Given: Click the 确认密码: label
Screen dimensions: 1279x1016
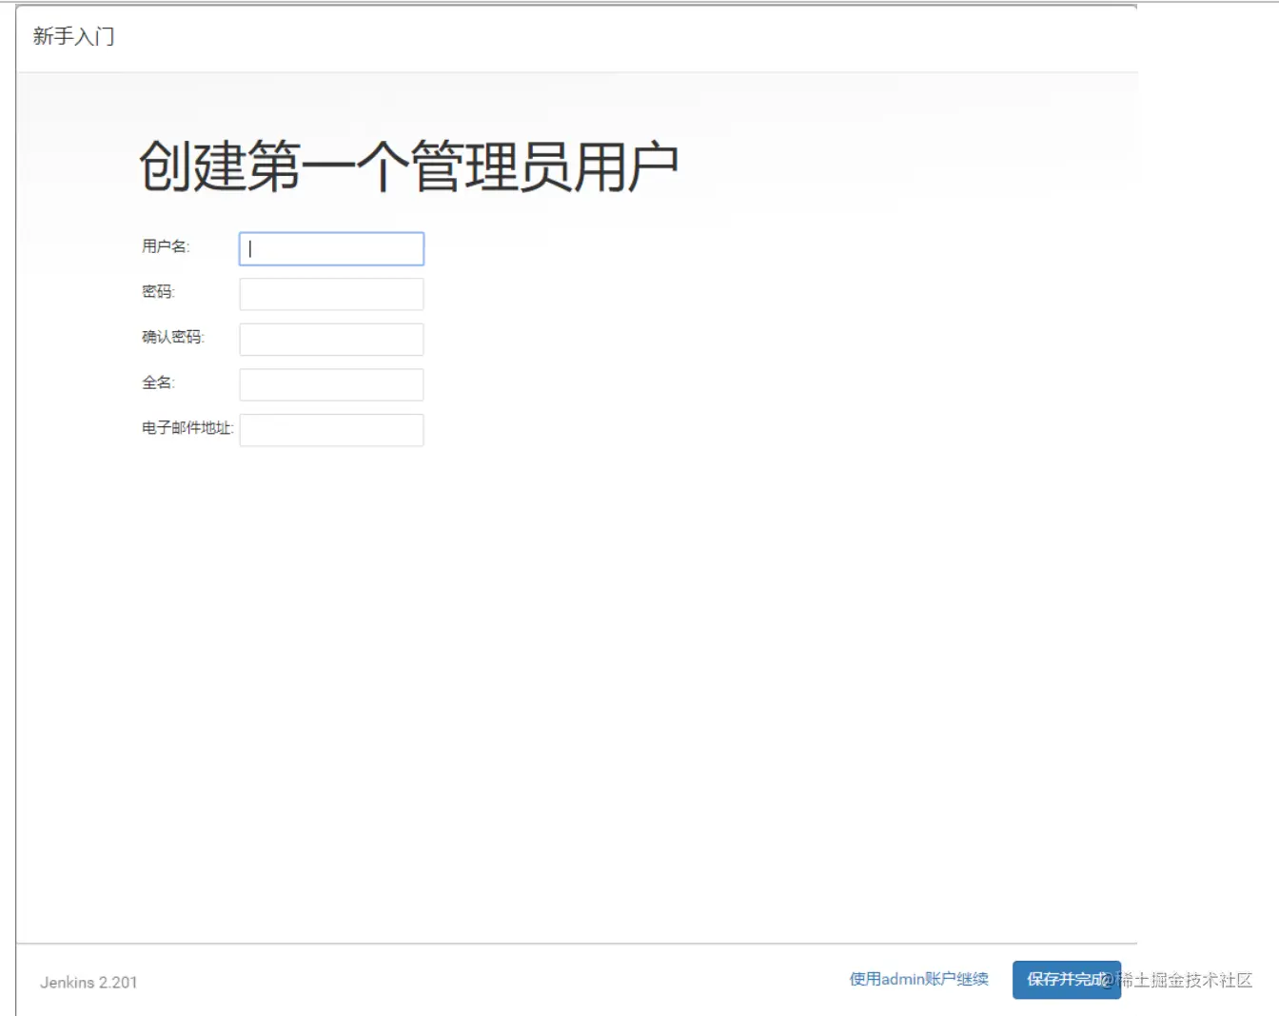Looking at the screenshot, I should tap(173, 337).
